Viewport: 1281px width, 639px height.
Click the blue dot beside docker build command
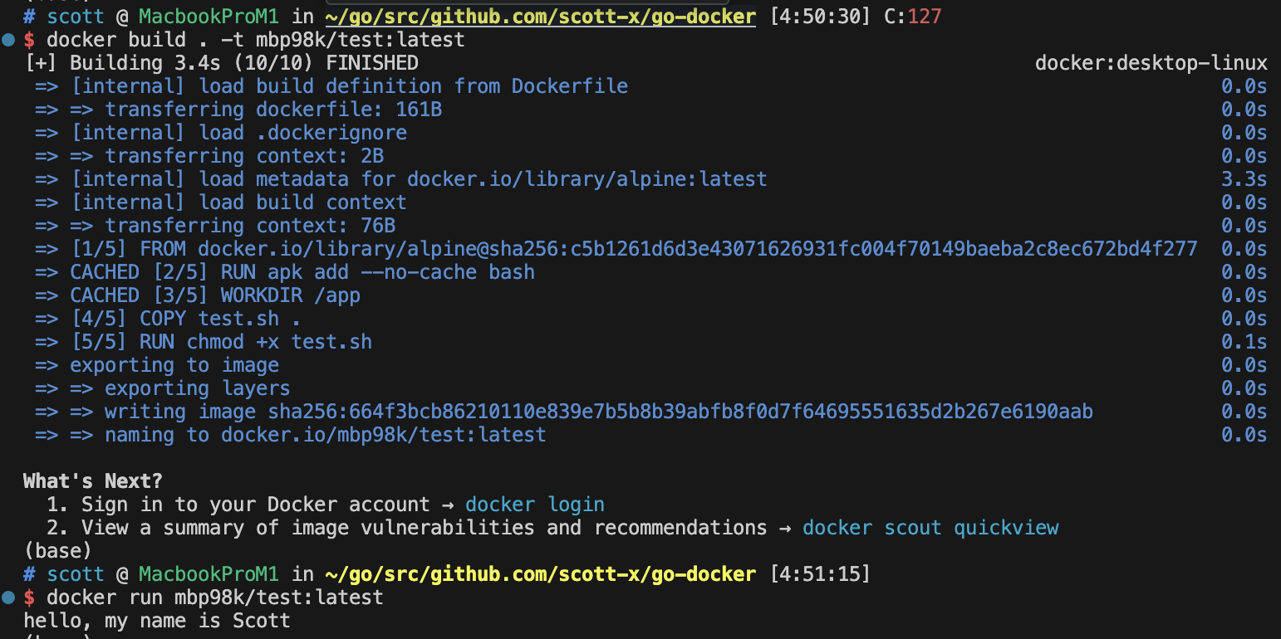8,40
